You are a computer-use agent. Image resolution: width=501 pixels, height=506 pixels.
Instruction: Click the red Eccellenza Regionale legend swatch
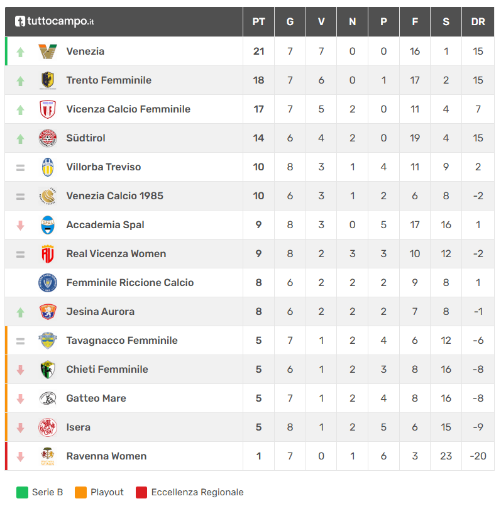(x=141, y=492)
